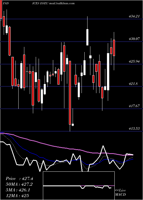Click the IND label at top left
The image size is (143, 200).
click(x=5, y=3)
